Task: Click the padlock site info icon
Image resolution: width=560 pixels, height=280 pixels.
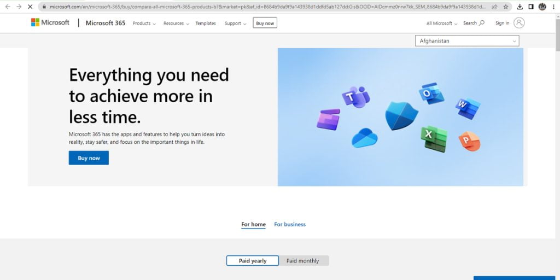Action: coord(44,7)
